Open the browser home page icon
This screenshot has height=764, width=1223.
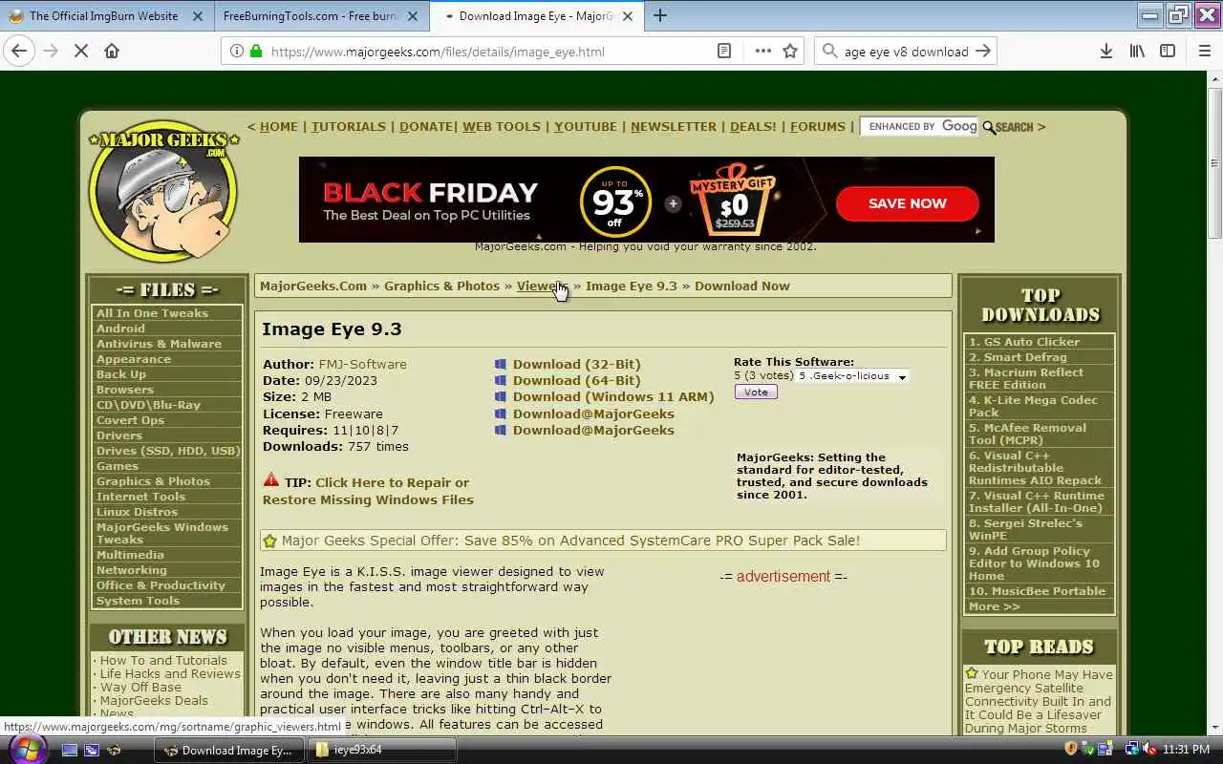[112, 52]
